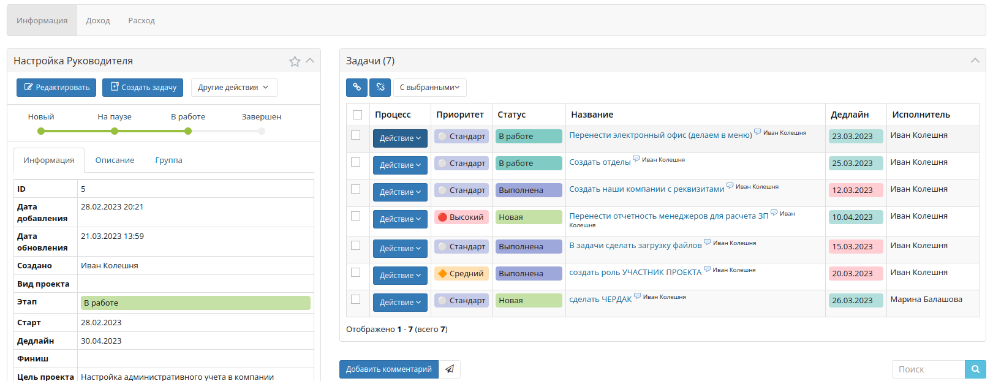This screenshot has height=381, width=993.
Task: Switch to the Доход tab
Action: click(98, 20)
